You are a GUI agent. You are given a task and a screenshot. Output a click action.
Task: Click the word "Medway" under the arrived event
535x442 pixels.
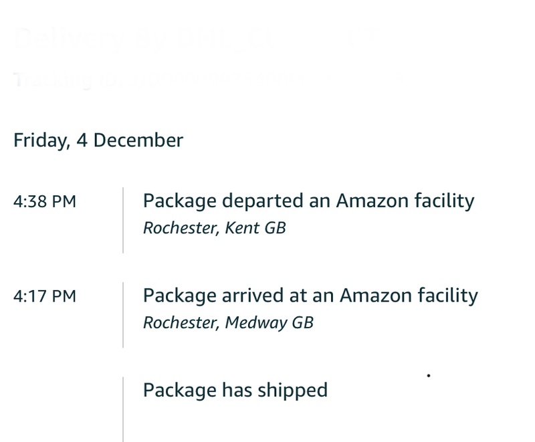point(255,323)
